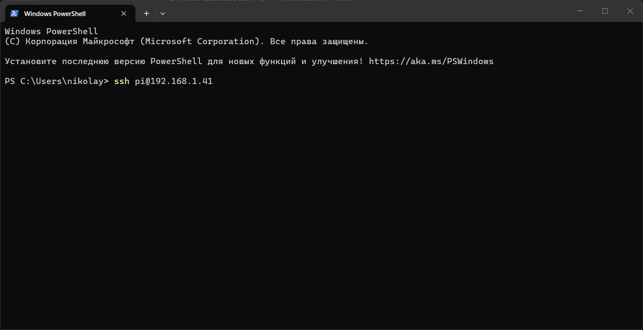Image resolution: width=643 pixels, height=330 pixels.
Task: Open the tab options dropdown chevron
Action: tap(163, 13)
